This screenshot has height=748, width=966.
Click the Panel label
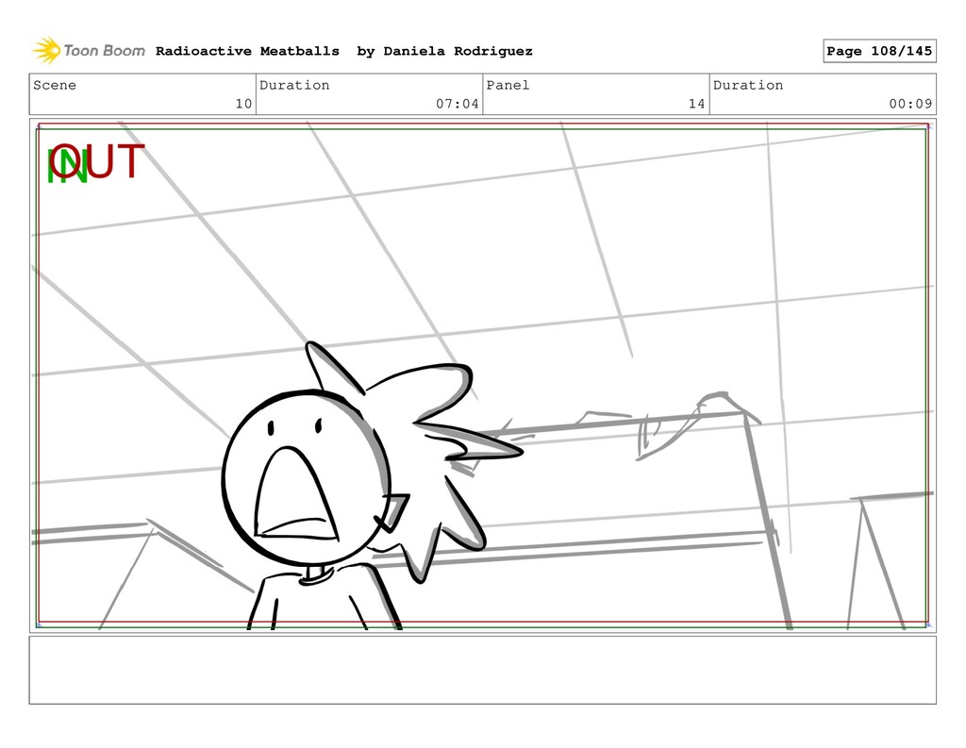tap(508, 85)
